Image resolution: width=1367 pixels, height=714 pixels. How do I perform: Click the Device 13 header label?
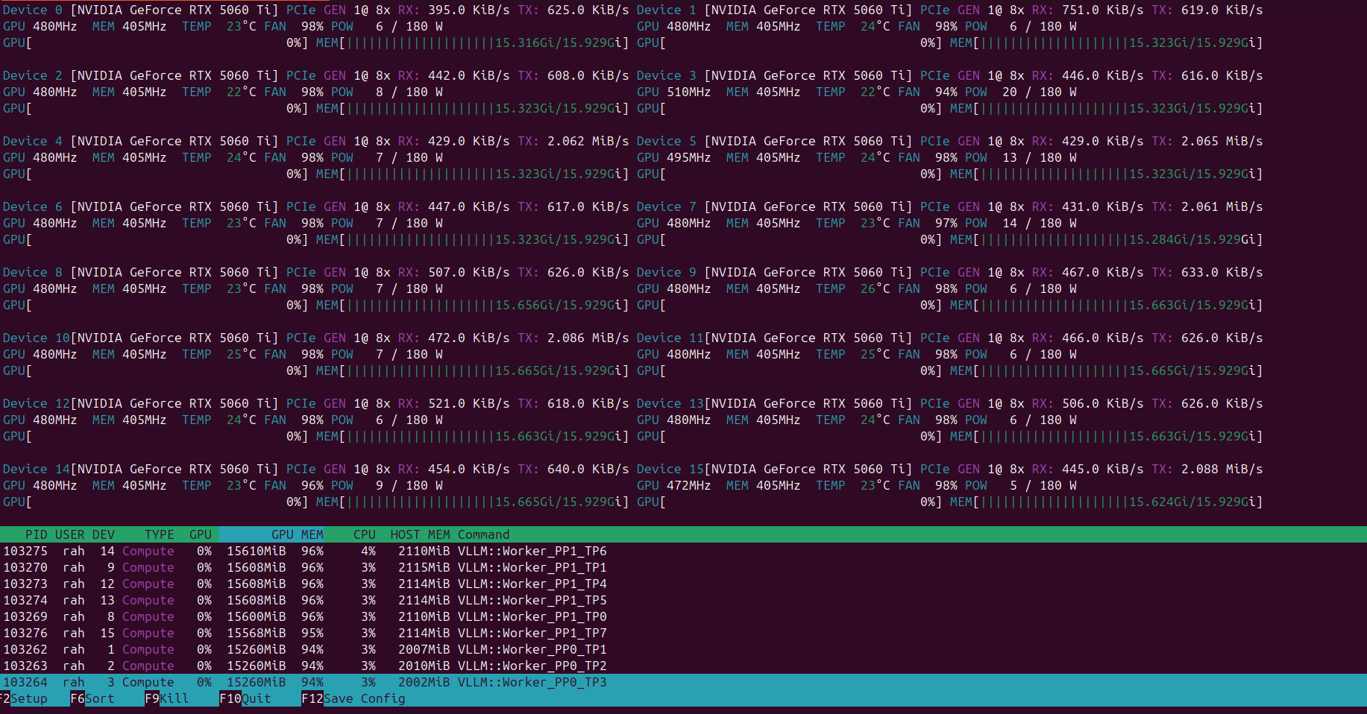pos(670,403)
